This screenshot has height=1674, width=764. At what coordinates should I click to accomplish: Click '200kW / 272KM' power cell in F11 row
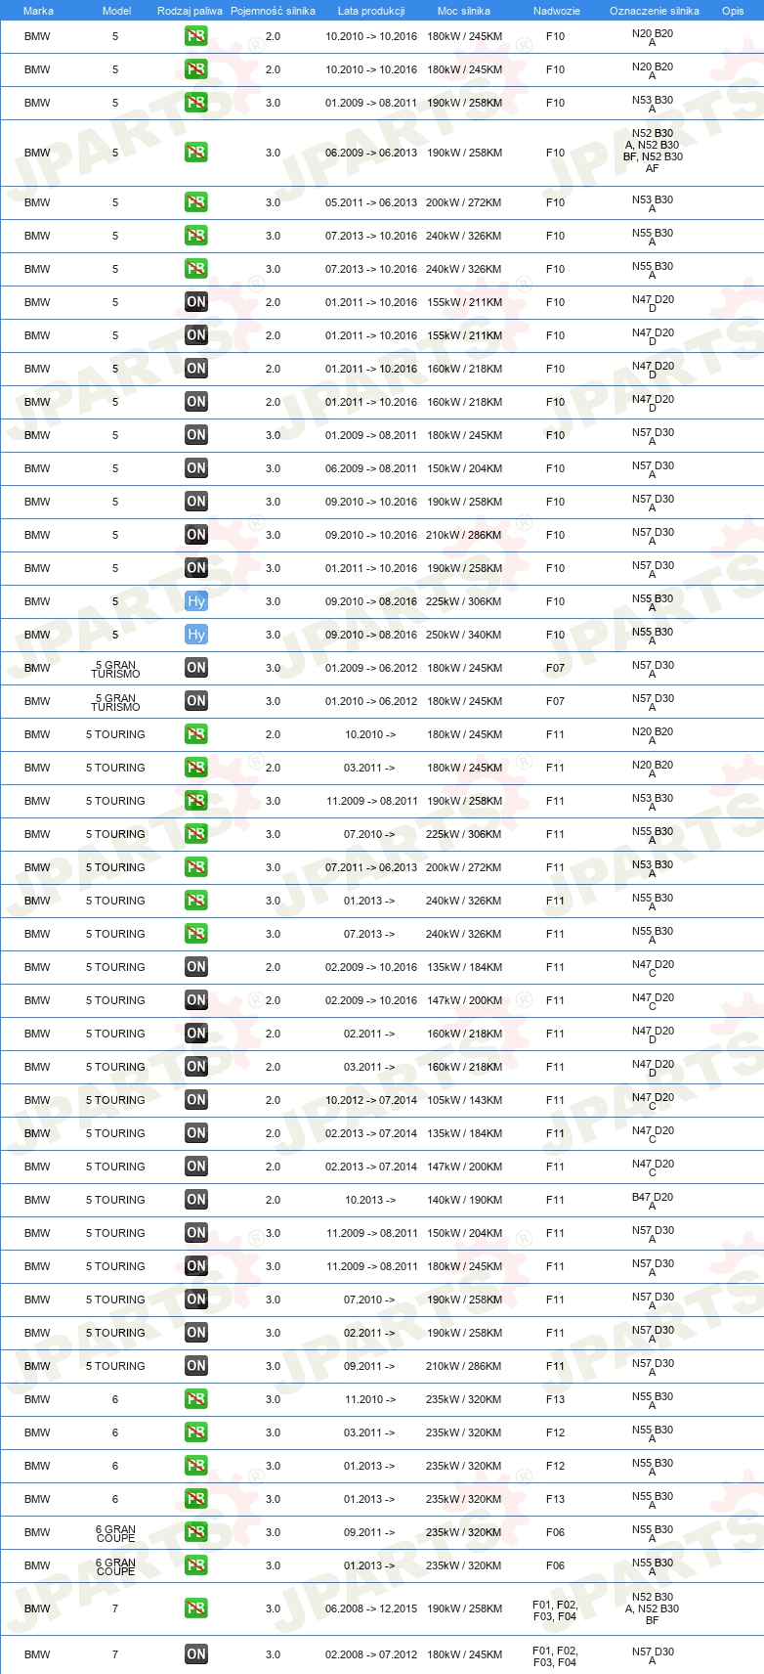pyautogui.click(x=464, y=867)
